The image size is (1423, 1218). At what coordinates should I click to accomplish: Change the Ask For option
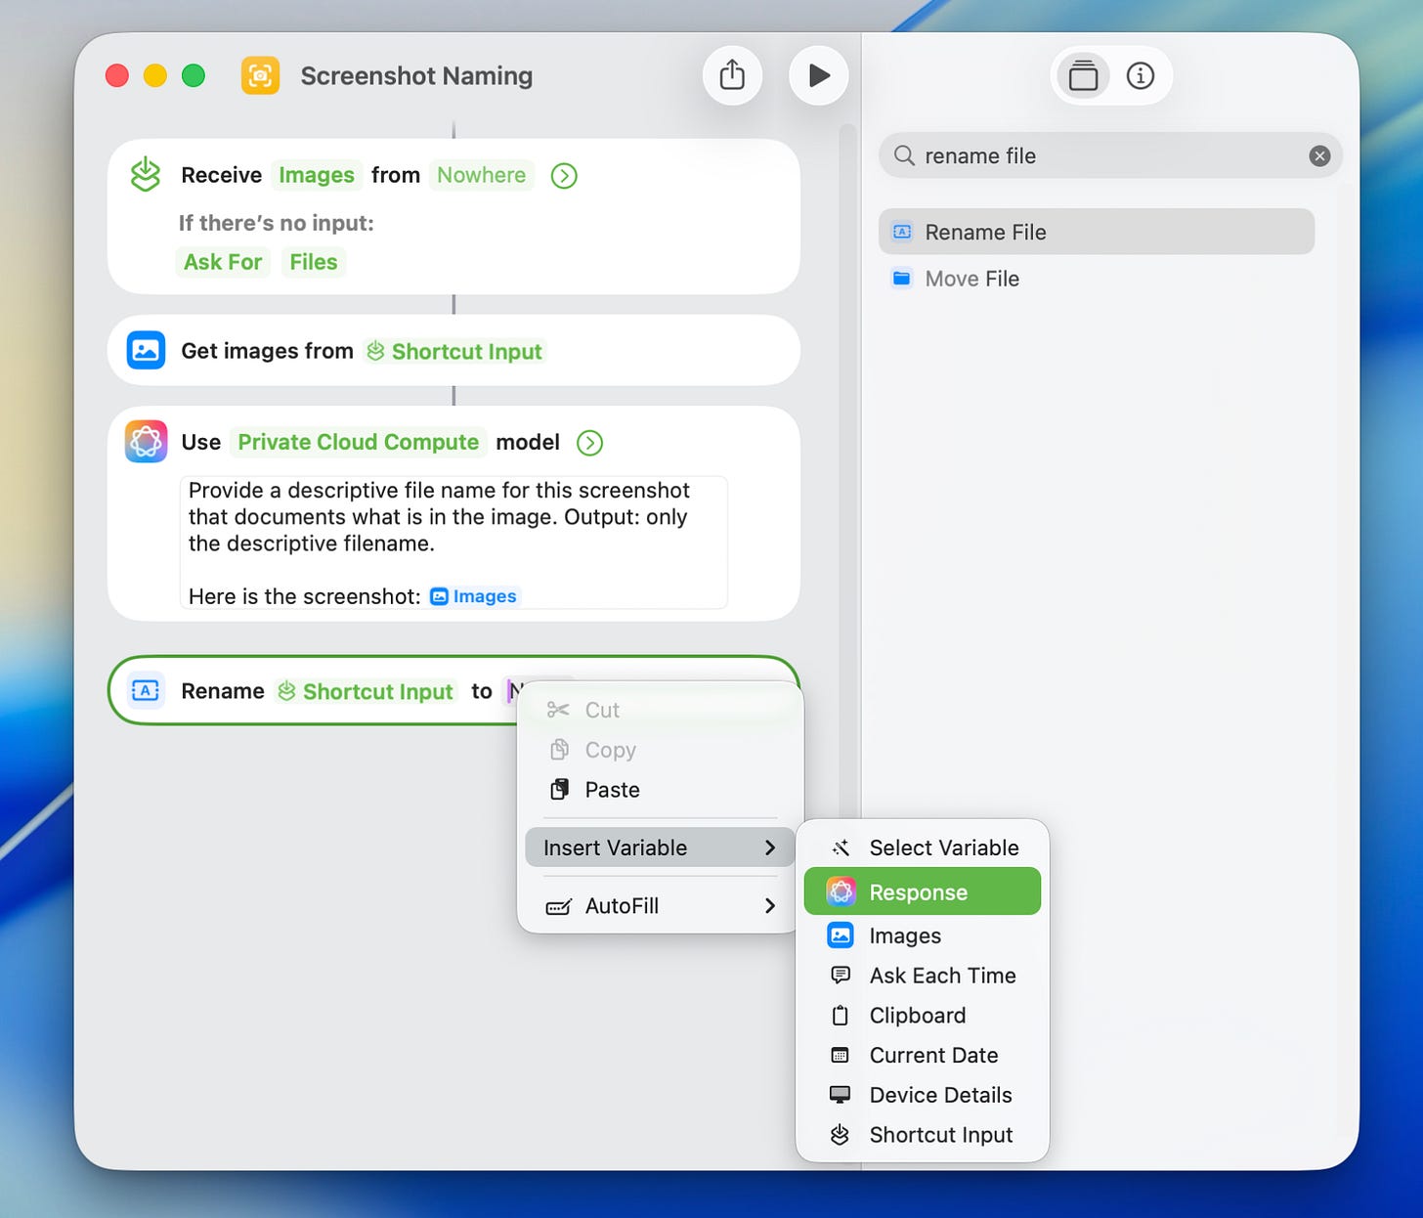223,262
